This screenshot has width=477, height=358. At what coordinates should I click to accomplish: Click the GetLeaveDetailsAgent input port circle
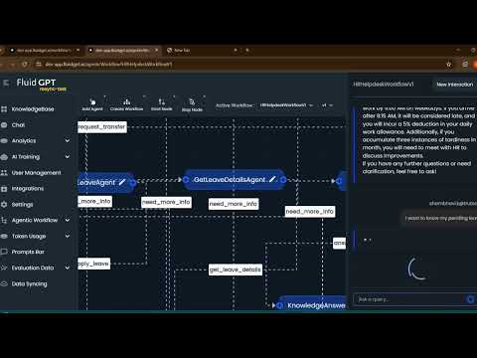click(186, 180)
